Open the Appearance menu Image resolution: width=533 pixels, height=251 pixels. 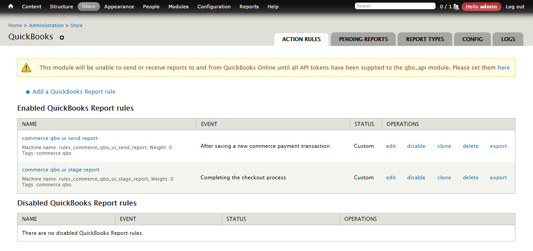pyautogui.click(x=119, y=7)
